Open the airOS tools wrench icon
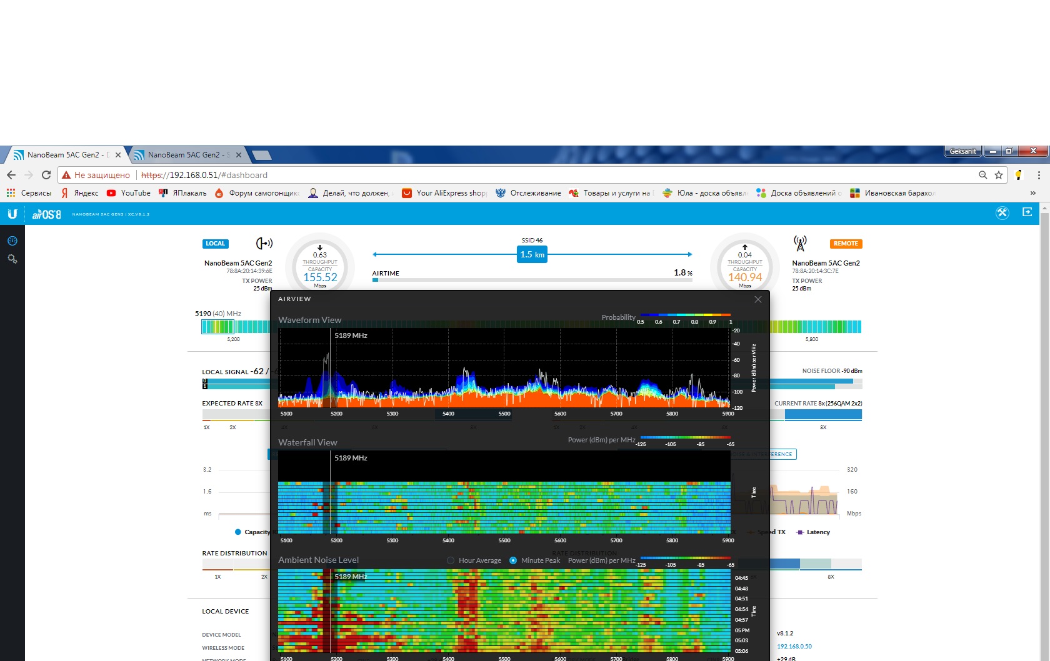 tap(1002, 213)
